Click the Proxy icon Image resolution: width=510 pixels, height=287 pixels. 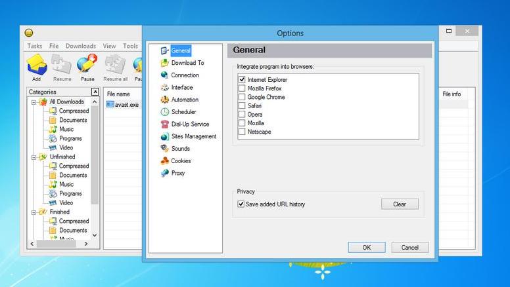pyautogui.click(x=165, y=173)
